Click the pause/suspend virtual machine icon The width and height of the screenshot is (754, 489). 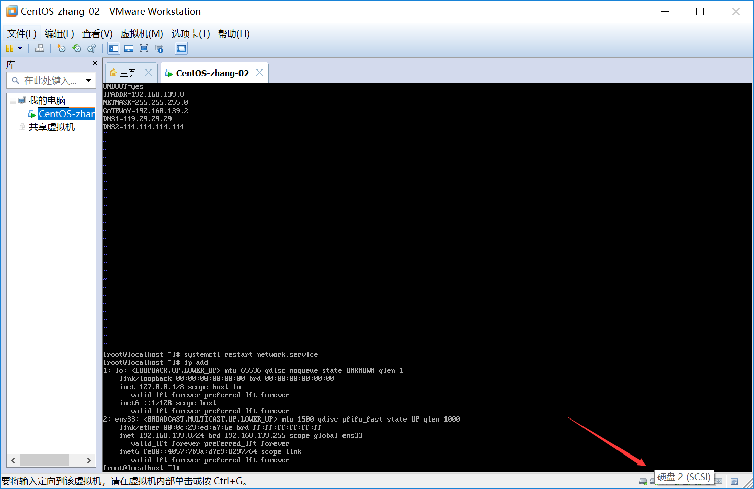pyautogui.click(x=10, y=48)
